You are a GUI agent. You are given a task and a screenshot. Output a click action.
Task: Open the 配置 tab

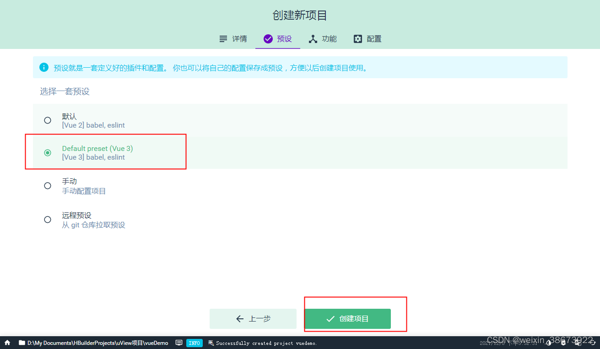pos(368,39)
